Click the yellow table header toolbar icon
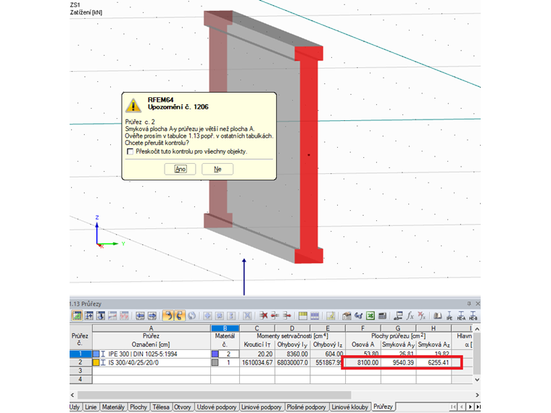 tap(303, 316)
